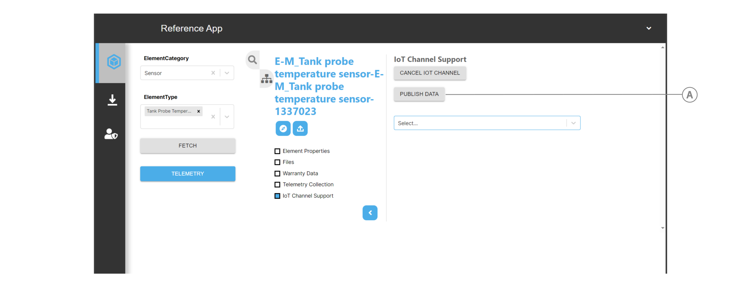Clear the Sensor category selection

(x=213, y=73)
